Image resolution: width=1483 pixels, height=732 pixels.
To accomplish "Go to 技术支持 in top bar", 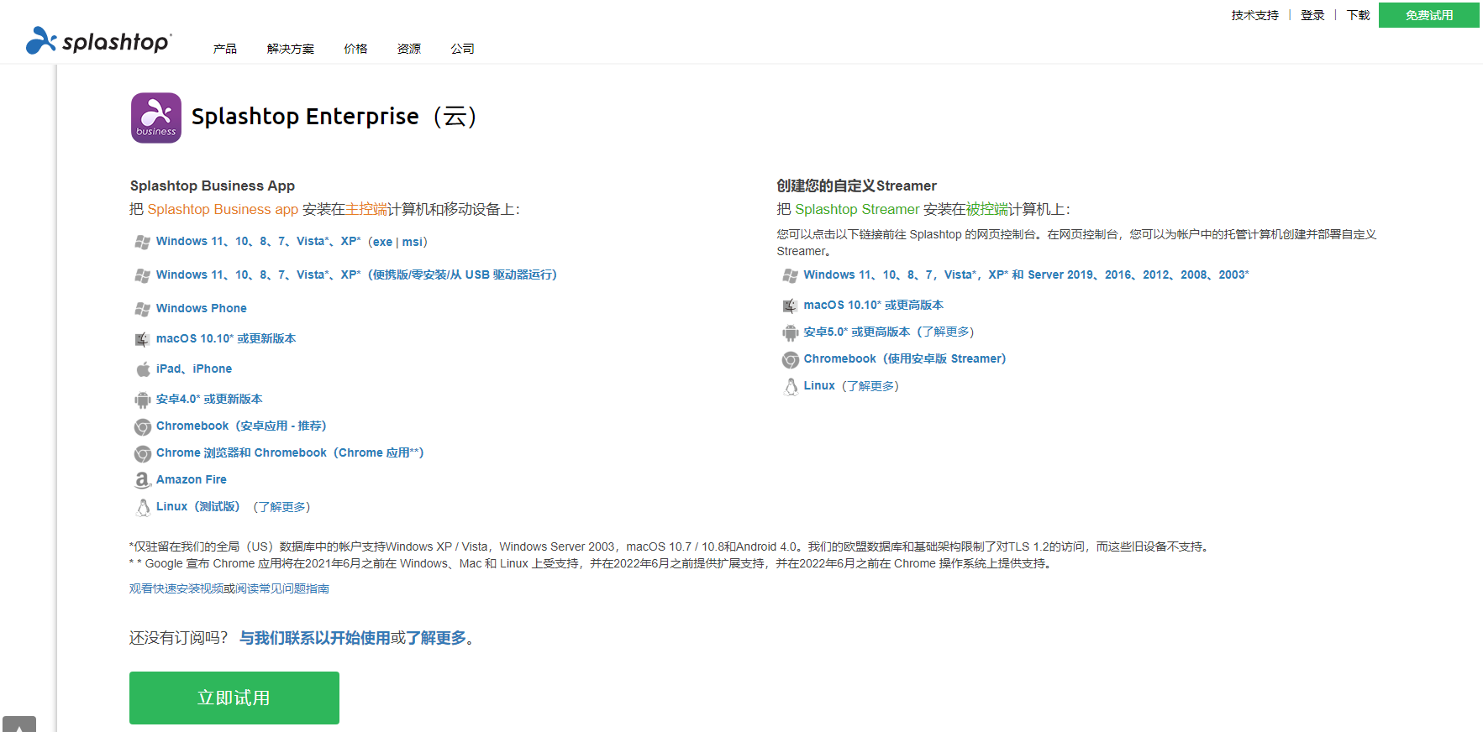I will (x=1255, y=15).
